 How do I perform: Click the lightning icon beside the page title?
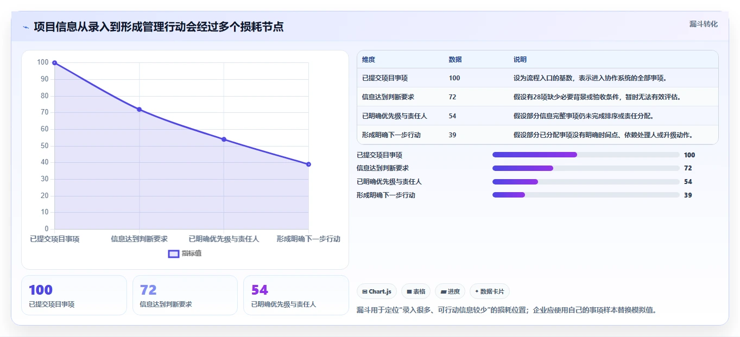point(26,27)
